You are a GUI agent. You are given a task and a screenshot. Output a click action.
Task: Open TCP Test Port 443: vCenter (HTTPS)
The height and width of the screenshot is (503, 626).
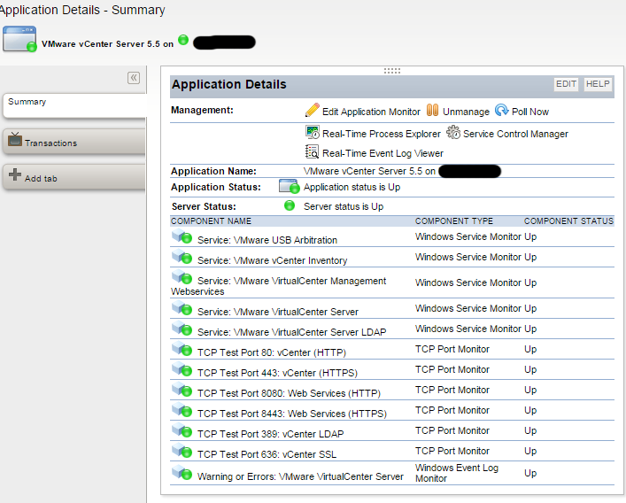tap(277, 373)
